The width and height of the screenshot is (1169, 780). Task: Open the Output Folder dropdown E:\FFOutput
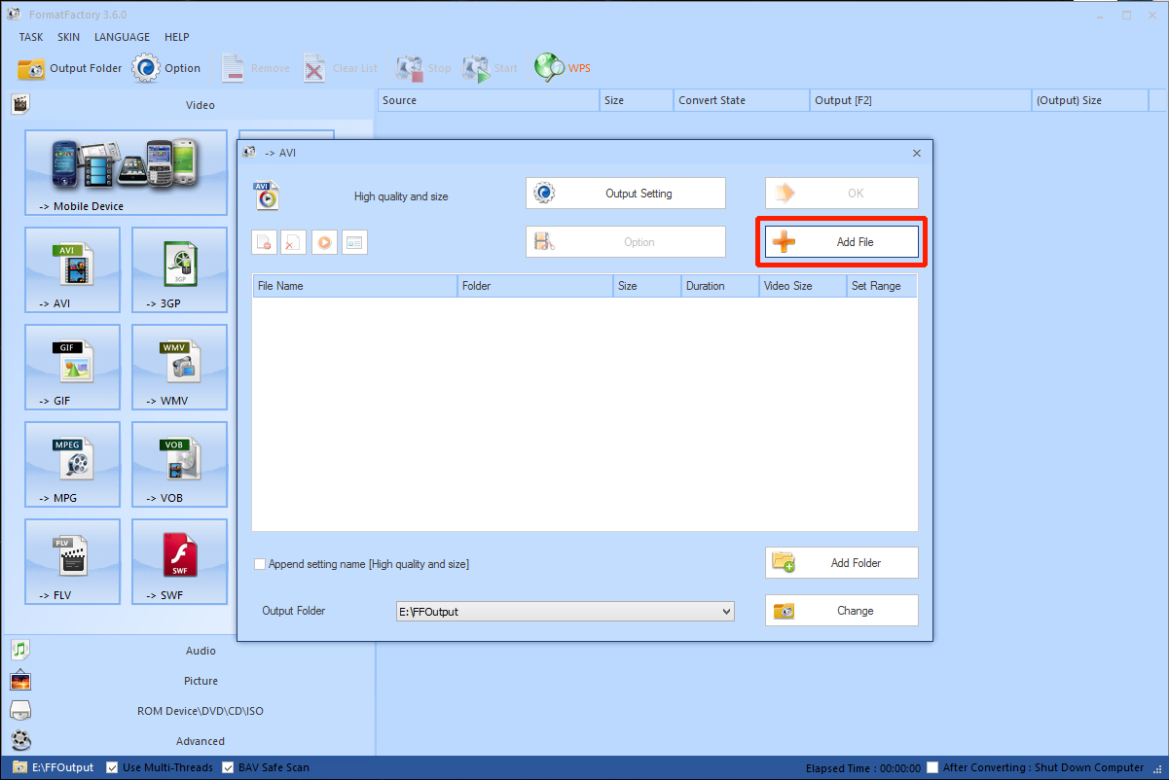565,612
